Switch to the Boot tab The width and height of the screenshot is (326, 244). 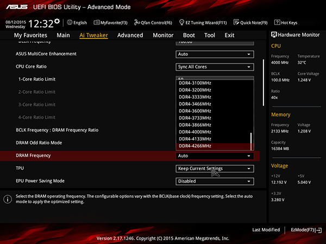189,35
